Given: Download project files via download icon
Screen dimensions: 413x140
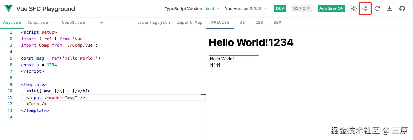Looking at the screenshot, I should 389,8.
